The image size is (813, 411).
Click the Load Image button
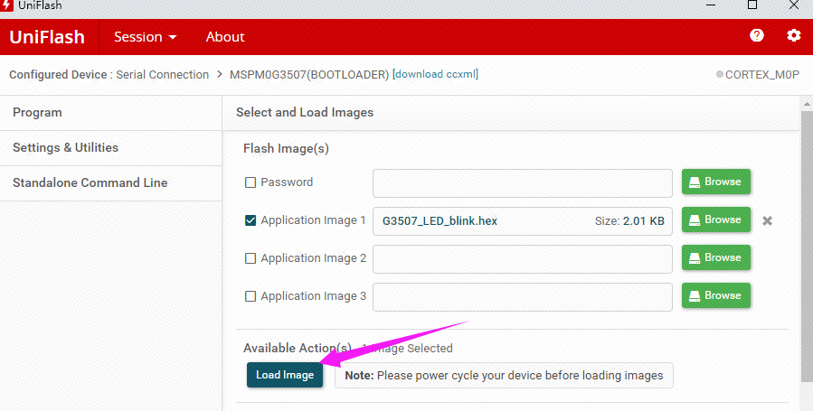pyautogui.click(x=285, y=375)
